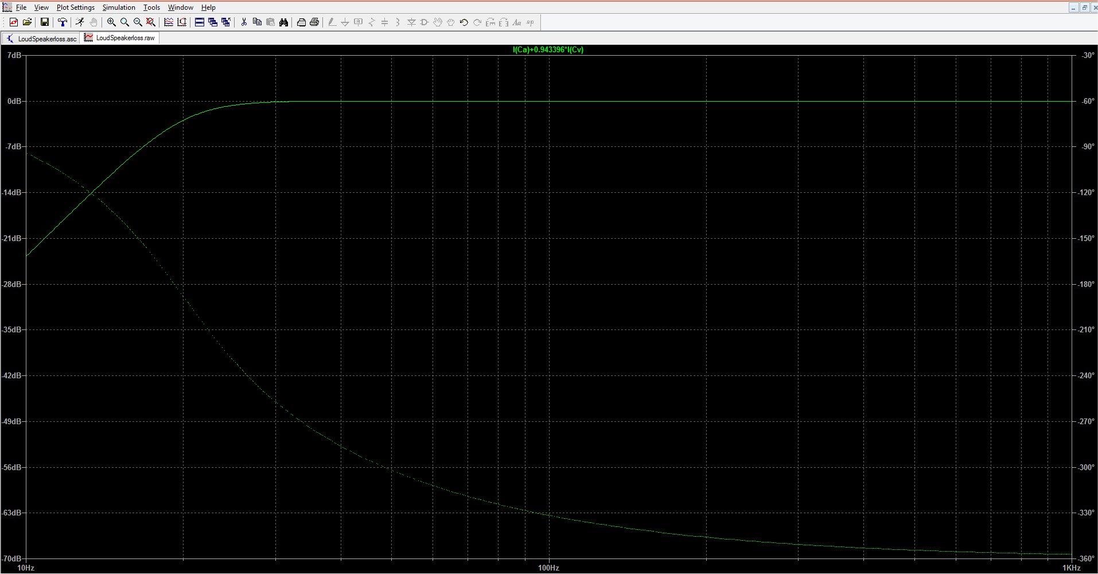Click the Mirror component icon
Image resolution: width=1098 pixels, height=574 pixels.
pyautogui.click(x=503, y=22)
